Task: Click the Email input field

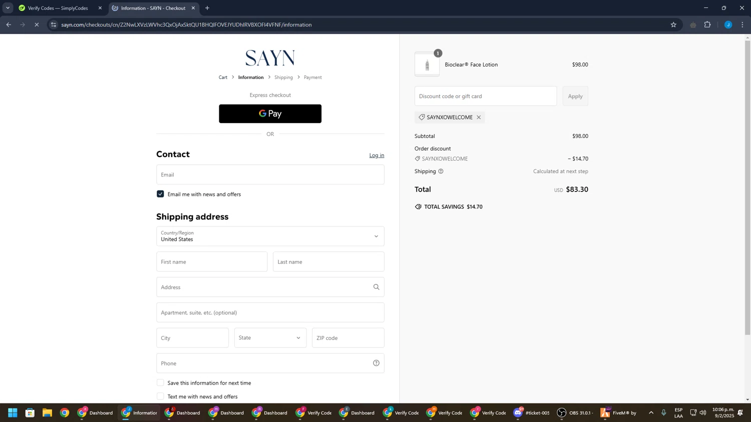Action: pyautogui.click(x=270, y=174)
